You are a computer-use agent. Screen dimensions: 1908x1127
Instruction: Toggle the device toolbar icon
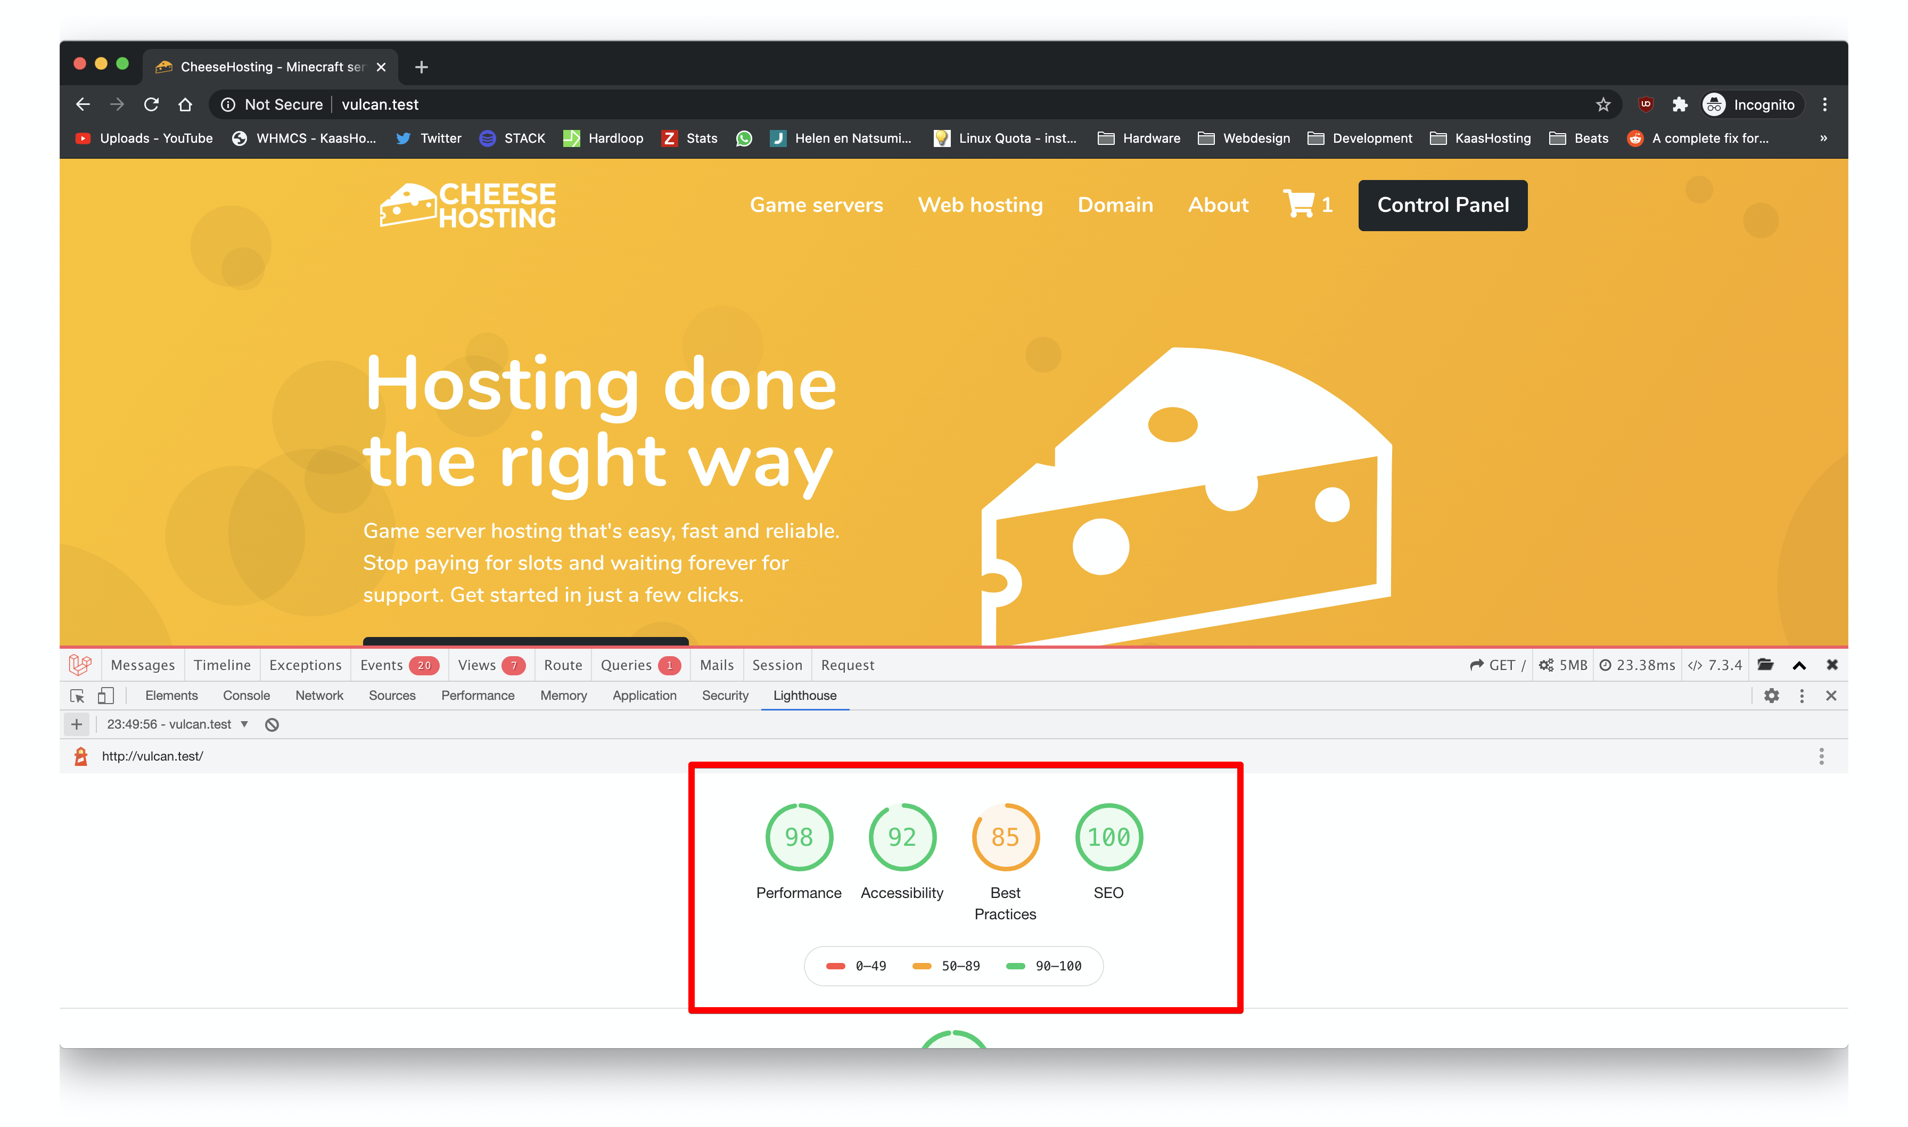tap(105, 696)
